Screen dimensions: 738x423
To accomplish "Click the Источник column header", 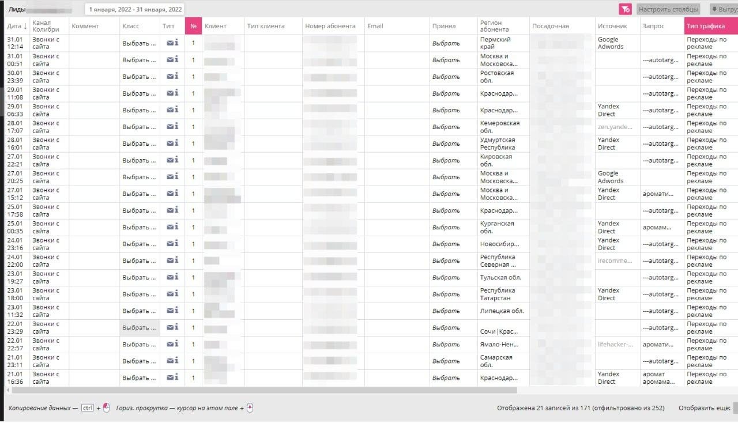I will click(x=617, y=26).
